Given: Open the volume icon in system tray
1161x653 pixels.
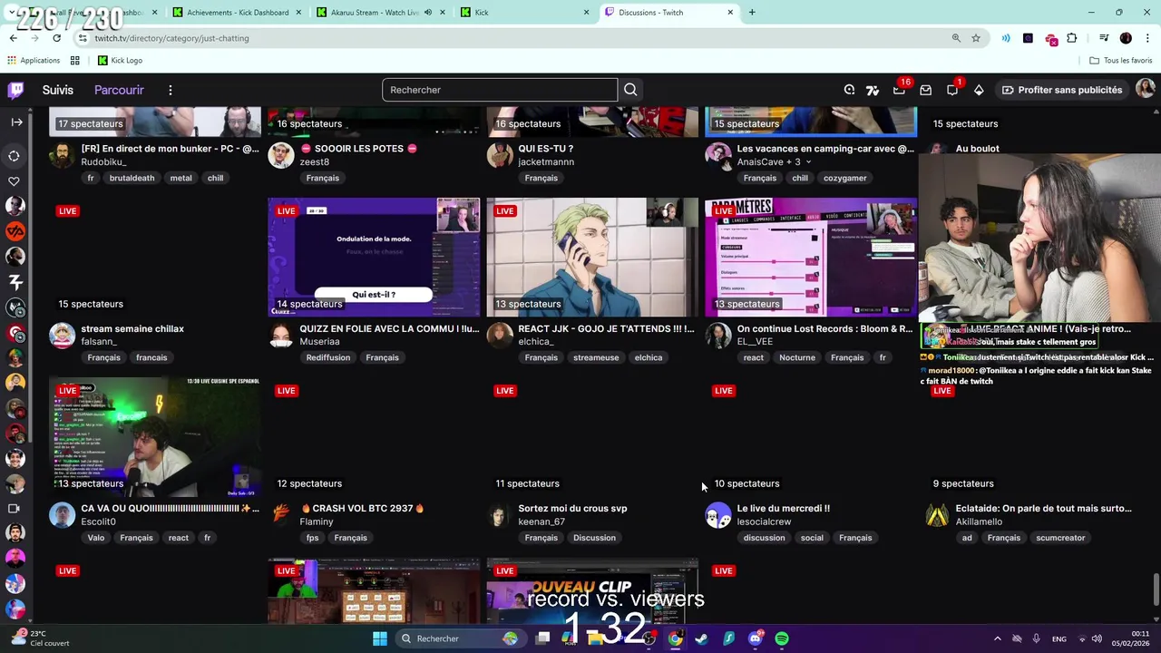Looking at the screenshot, I should tap(1097, 638).
